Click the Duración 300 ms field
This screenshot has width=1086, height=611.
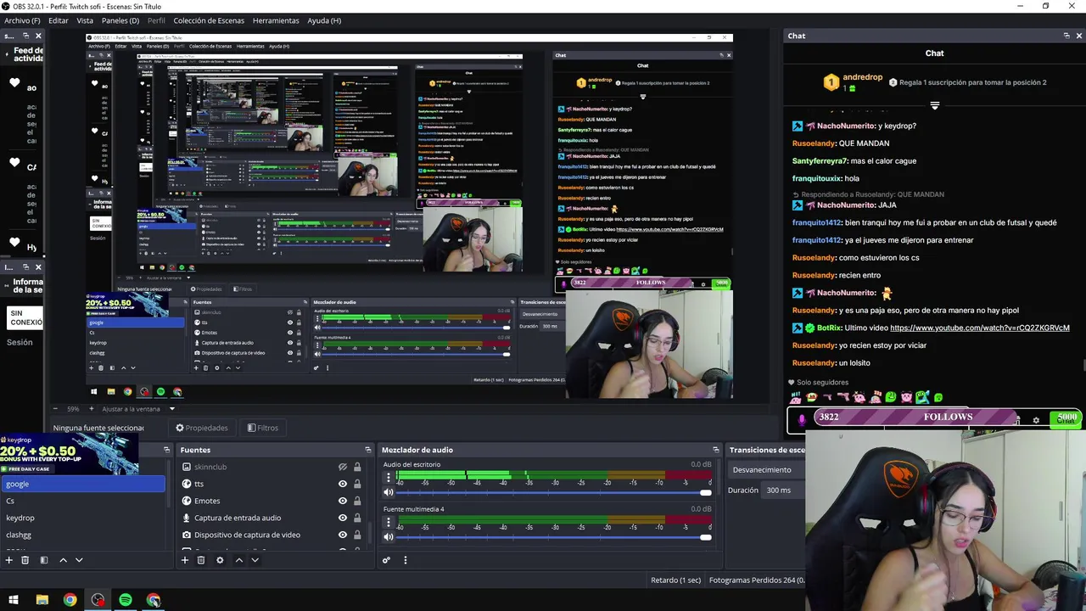pos(784,490)
